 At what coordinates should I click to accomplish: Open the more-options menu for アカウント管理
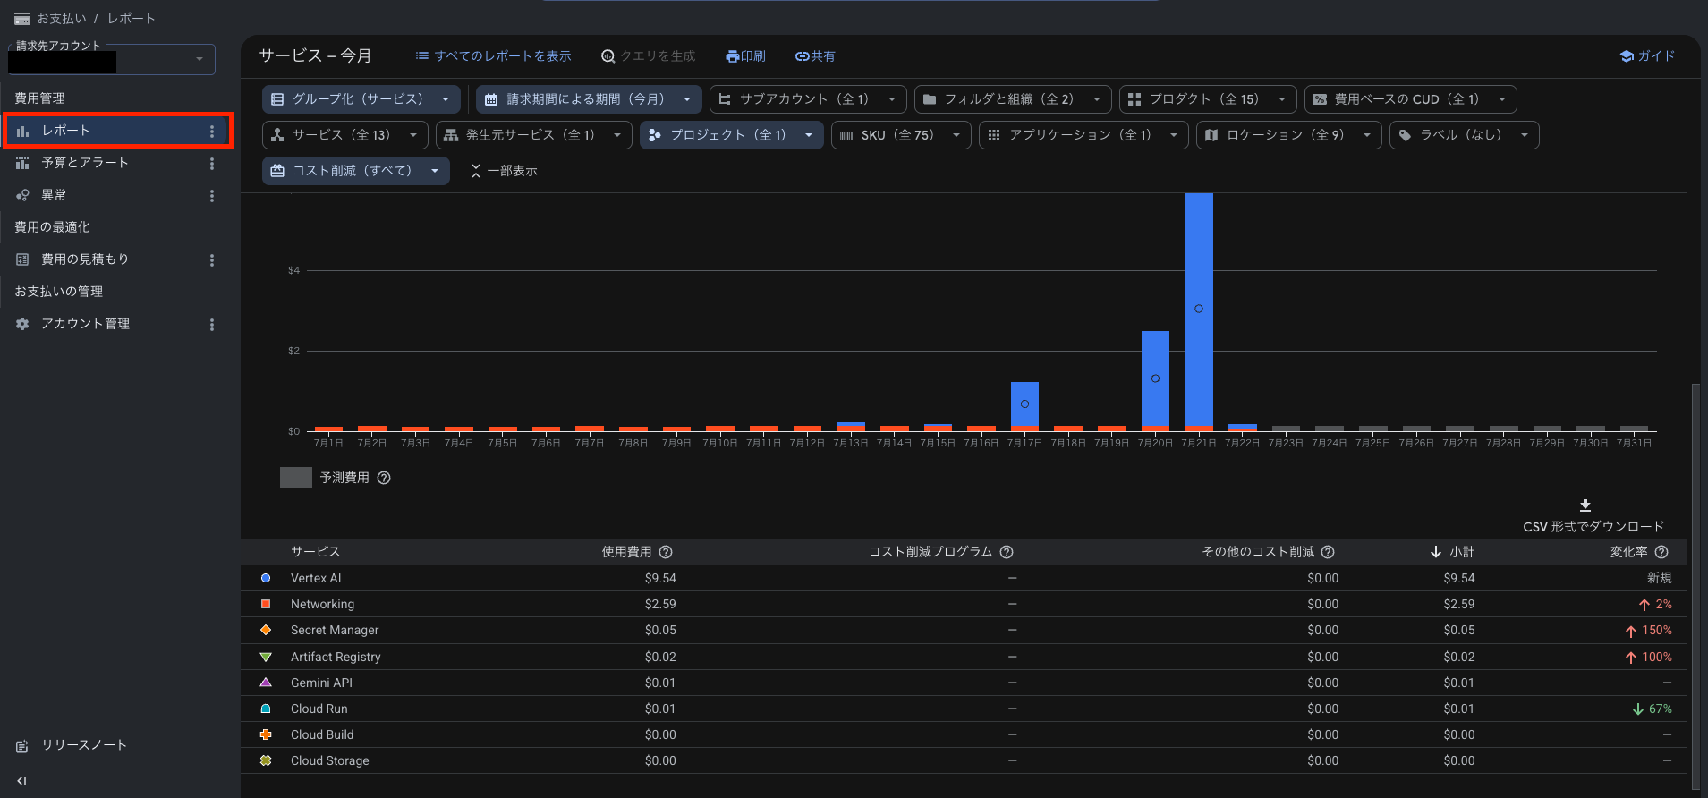212,325
